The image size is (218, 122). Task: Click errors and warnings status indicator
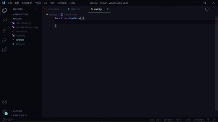[8, 120]
